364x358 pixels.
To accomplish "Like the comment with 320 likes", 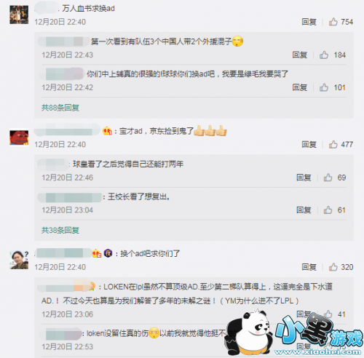I will point(333,267).
